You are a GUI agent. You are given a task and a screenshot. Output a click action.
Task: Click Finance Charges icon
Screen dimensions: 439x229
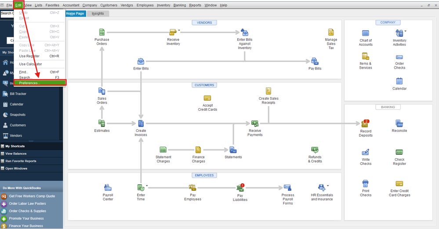[x=198, y=150]
